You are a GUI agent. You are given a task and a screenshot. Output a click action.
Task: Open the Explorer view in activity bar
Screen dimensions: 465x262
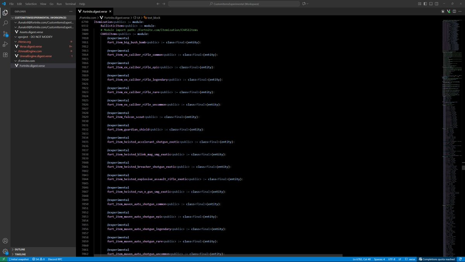coord(5,13)
